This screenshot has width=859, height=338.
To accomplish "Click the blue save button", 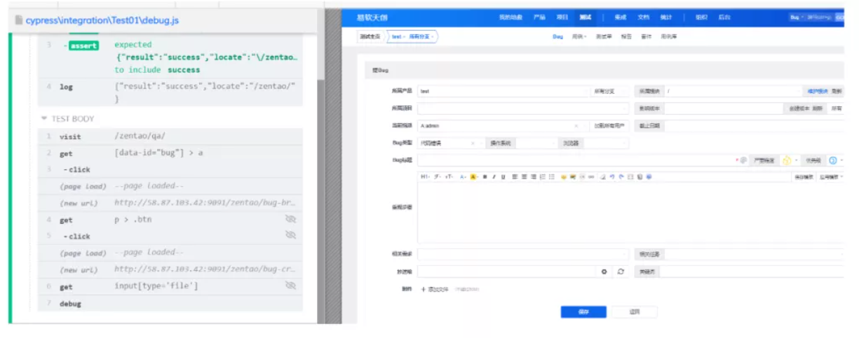I will [583, 312].
